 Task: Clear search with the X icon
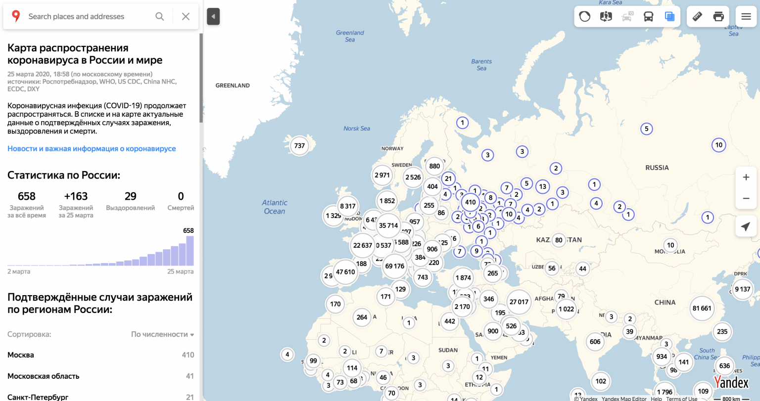point(186,16)
